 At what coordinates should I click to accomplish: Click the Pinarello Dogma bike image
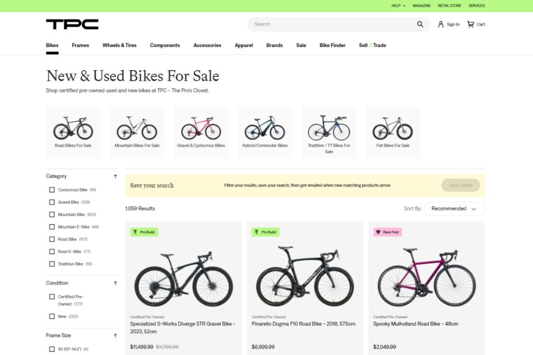click(305, 277)
